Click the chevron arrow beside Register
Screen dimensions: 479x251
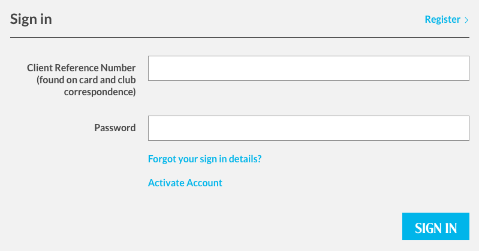click(x=466, y=20)
